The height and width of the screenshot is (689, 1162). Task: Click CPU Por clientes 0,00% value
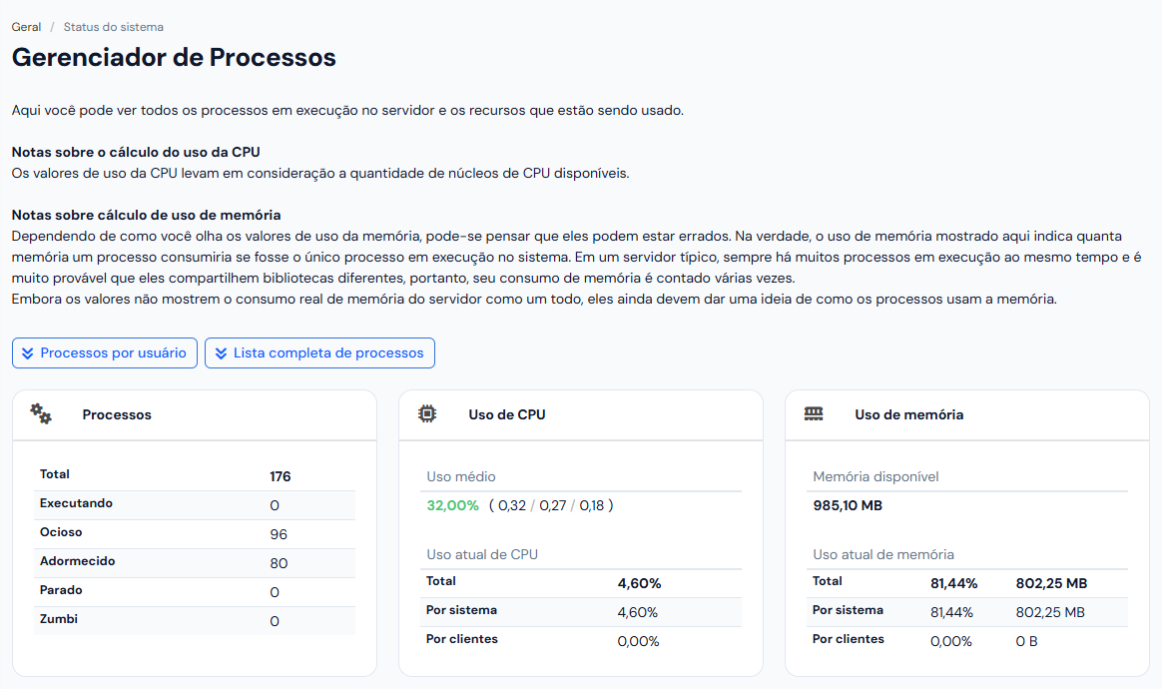[638, 641]
